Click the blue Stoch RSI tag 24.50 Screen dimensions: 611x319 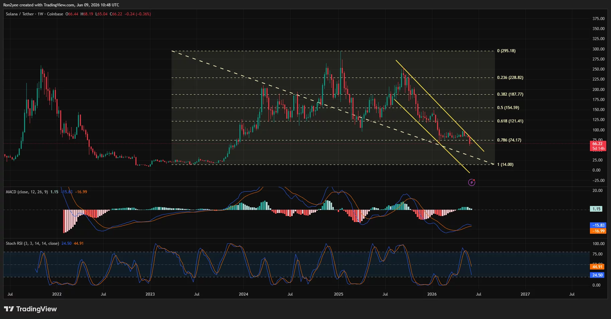click(x=597, y=275)
